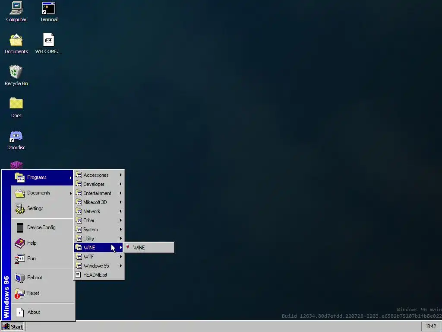
Task: Choose Network from the Programs list
Action: (x=99, y=211)
